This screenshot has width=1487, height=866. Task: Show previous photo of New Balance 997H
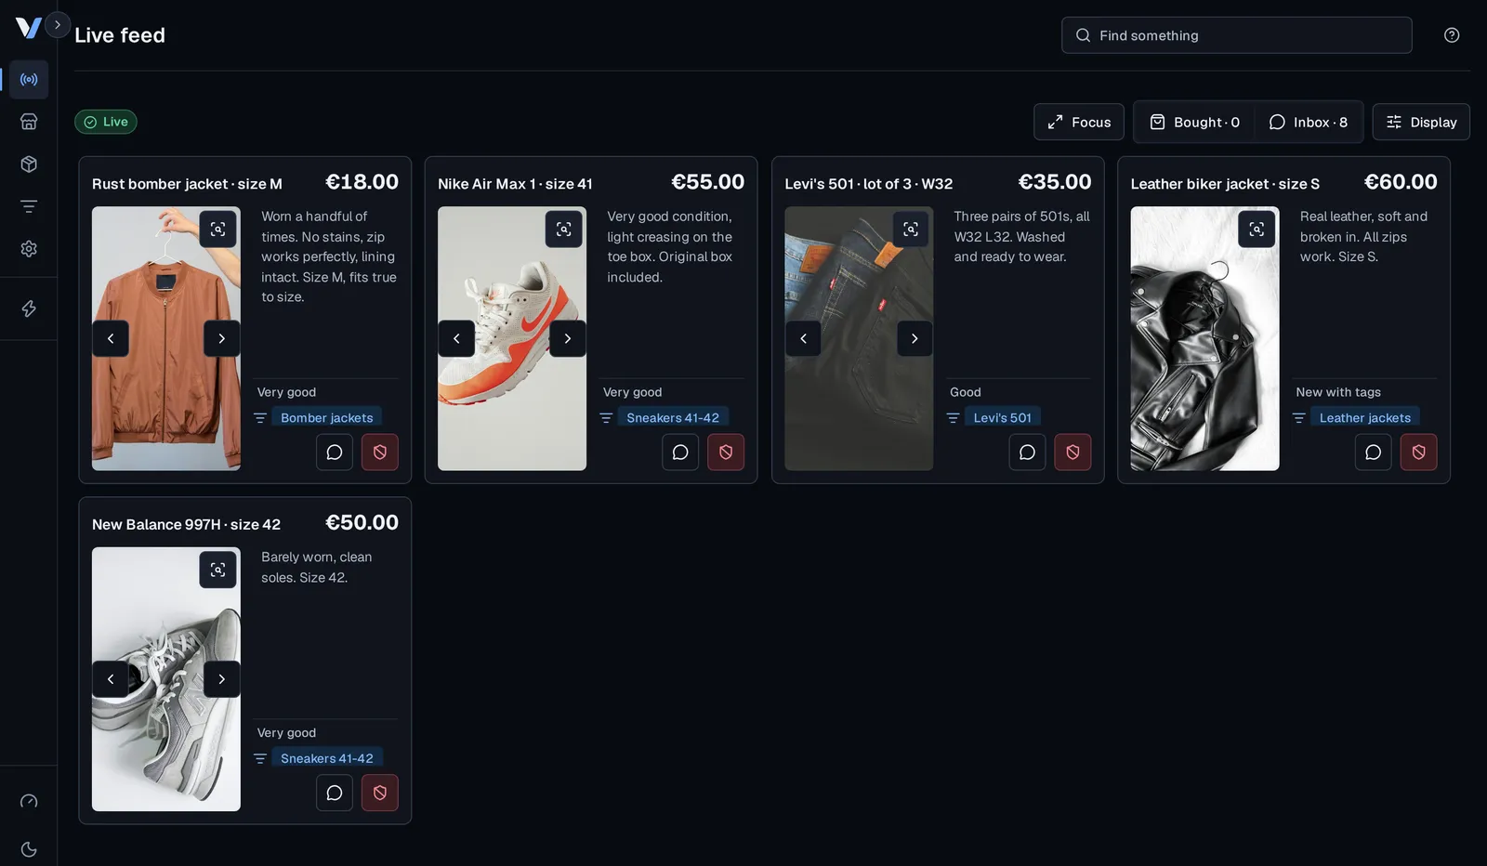111,679
